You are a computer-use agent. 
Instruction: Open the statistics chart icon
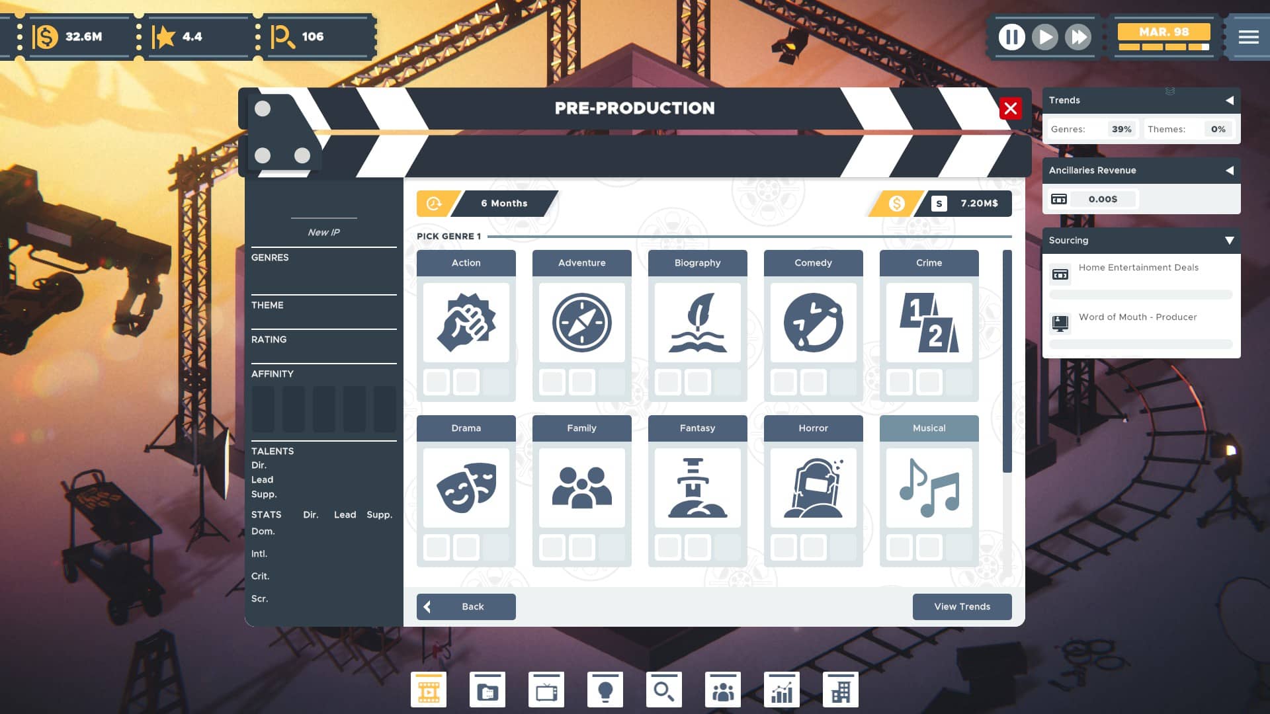point(782,690)
